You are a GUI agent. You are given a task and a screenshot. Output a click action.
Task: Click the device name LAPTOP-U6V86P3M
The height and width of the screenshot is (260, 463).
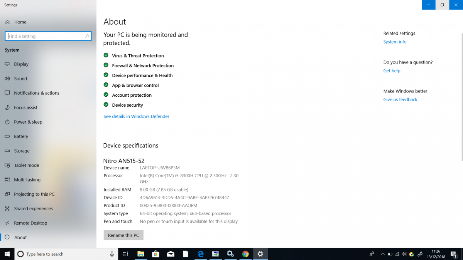pyautogui.click(x=160, y=168)
